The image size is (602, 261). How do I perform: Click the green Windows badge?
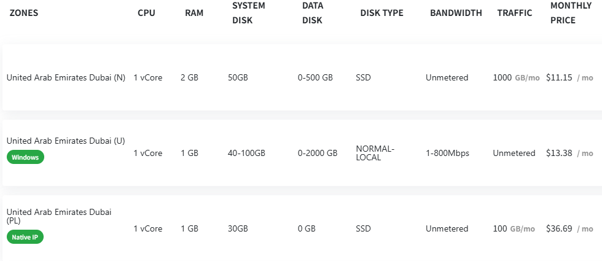(x=25, y=157)
